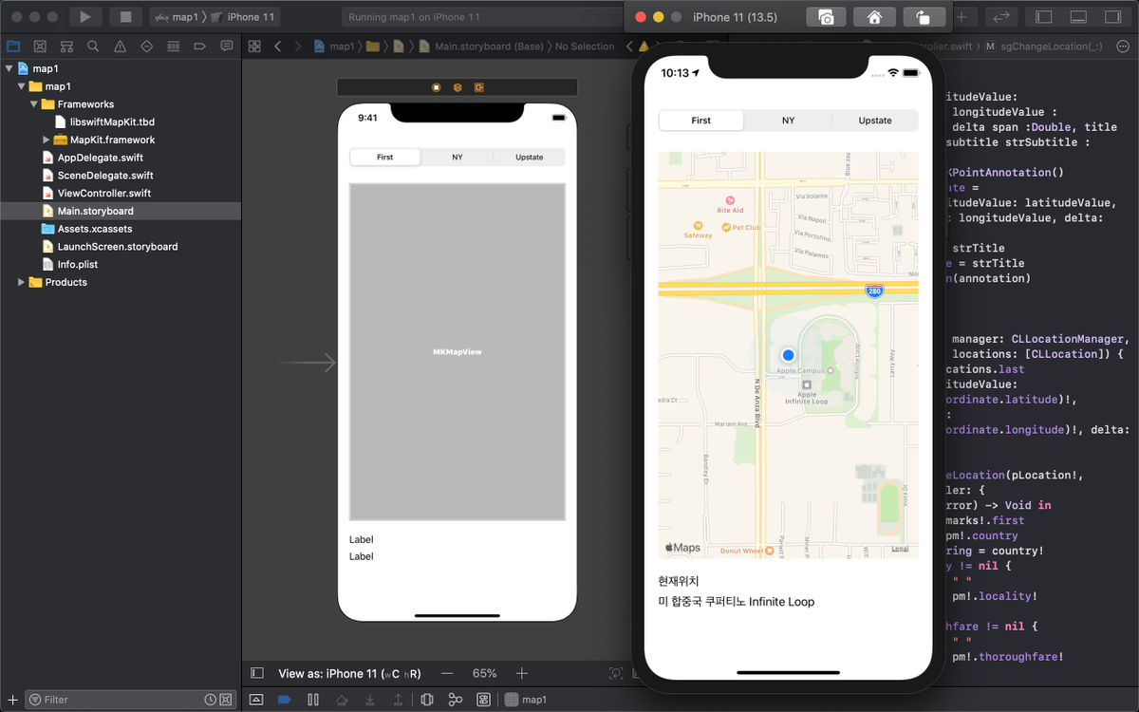This screenshot has height=712, width=1139.
Task: Toggle document outline button
Action: (x=257, y=673)
